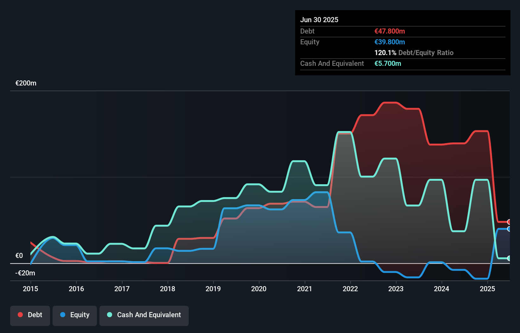The width and height of the screenshot is (520, 333).
Task: Select the teal Cash endpoint marker on chart edge
Action: coord(509,258)
